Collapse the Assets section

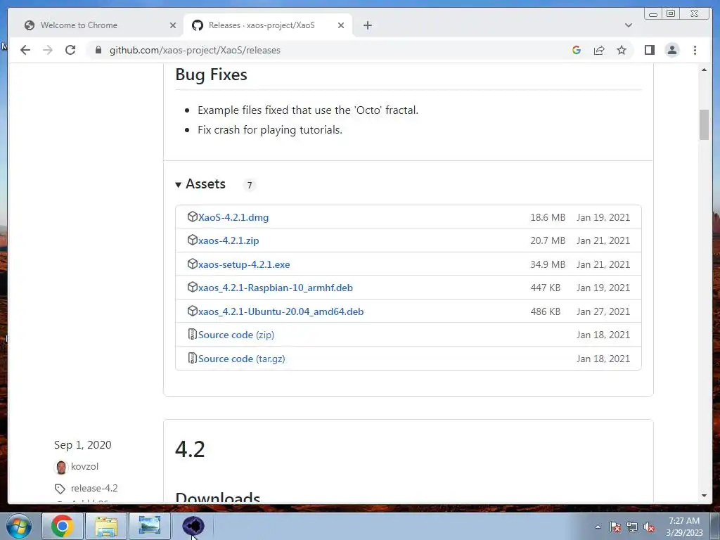[200, 184]
